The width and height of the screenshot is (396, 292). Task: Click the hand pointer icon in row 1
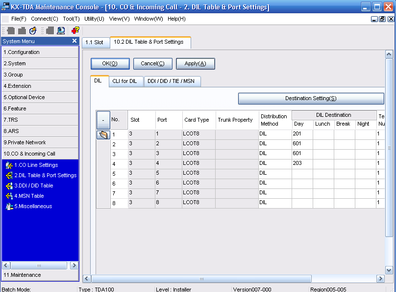103,135
